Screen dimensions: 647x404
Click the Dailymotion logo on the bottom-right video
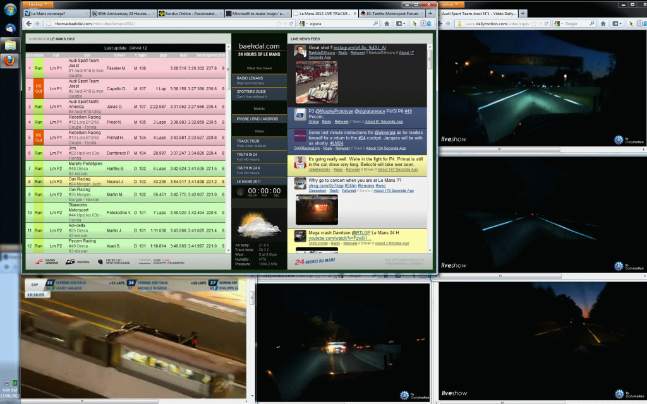click(x=629, y=394)
